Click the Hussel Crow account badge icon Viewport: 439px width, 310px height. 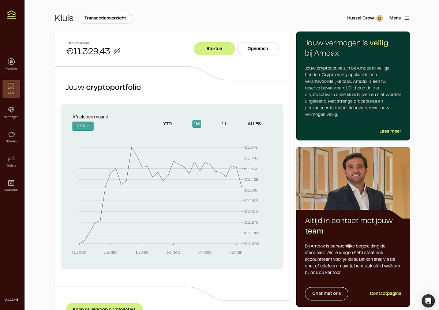[379, 18]
